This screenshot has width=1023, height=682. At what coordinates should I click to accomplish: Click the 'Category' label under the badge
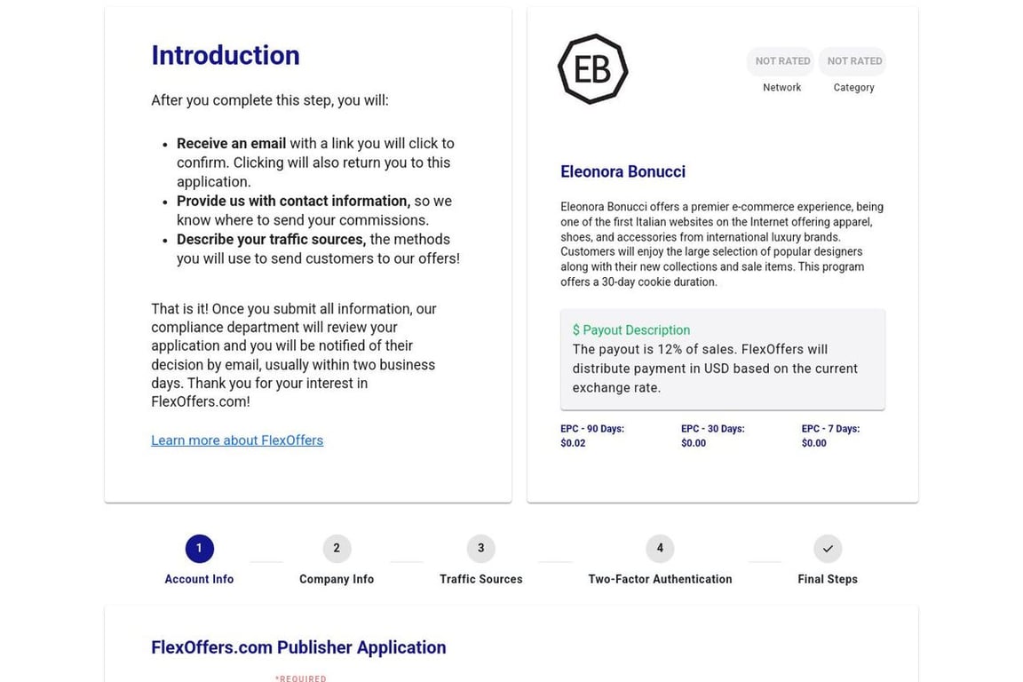[853, 87]
